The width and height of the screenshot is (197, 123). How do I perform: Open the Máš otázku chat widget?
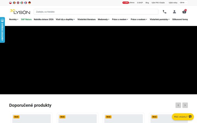pos(183,117)
